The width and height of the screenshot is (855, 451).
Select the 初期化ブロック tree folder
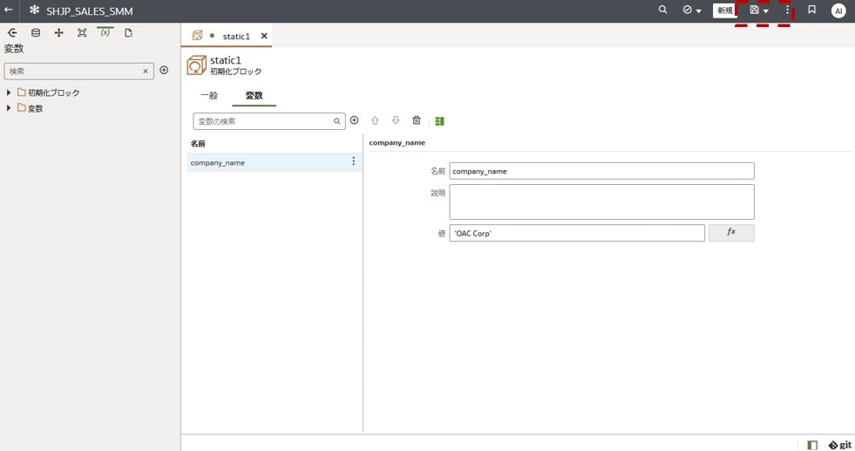click(49, 92)
